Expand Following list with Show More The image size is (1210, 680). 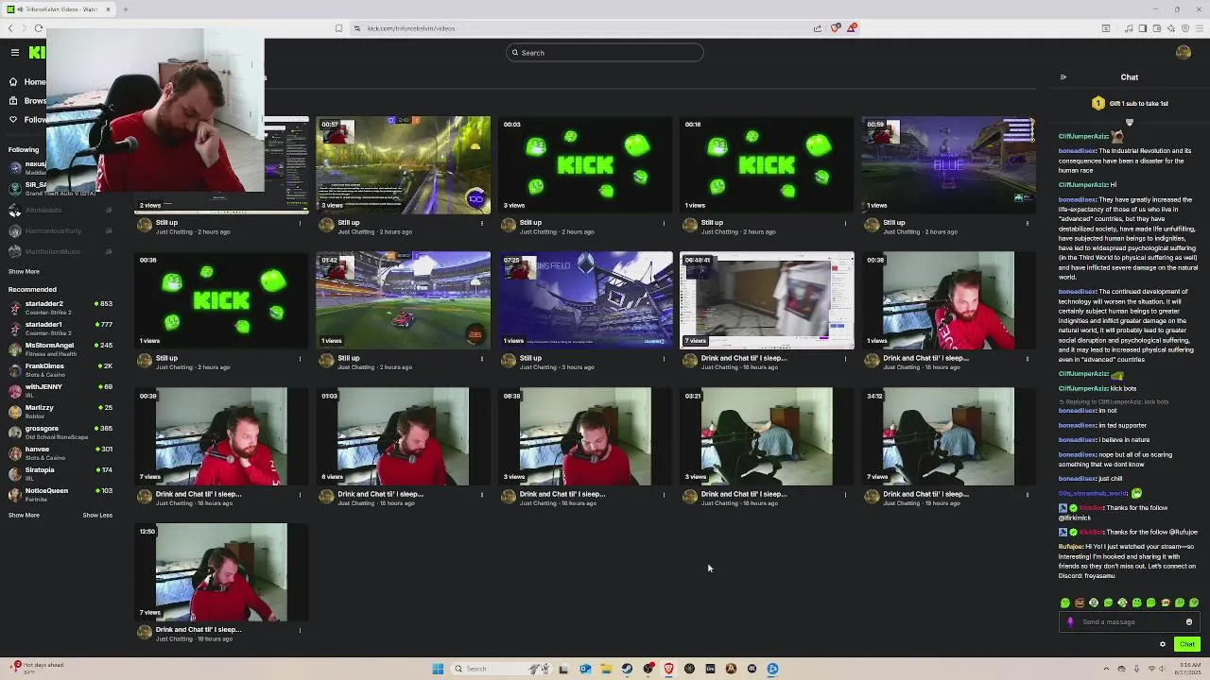[x=24, y=272]
